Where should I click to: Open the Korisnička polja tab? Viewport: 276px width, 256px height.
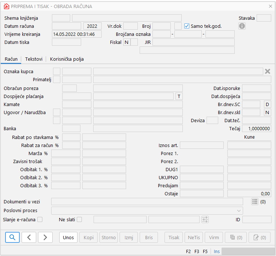point(67,59)
